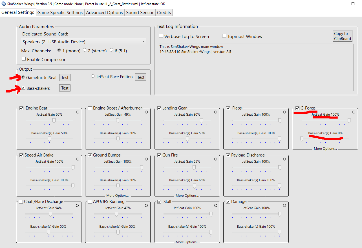
Task: Click Engine Beat JetSeat Gain slider handle
Action: pyautogui.click(x=54, y=120)
